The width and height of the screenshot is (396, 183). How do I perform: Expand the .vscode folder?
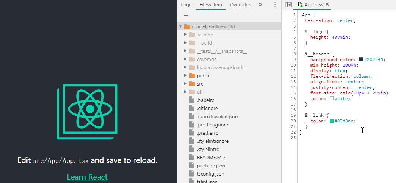185,35
